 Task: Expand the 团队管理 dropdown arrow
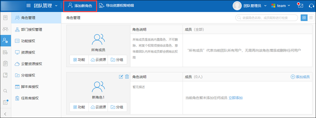tap(56, 6)
